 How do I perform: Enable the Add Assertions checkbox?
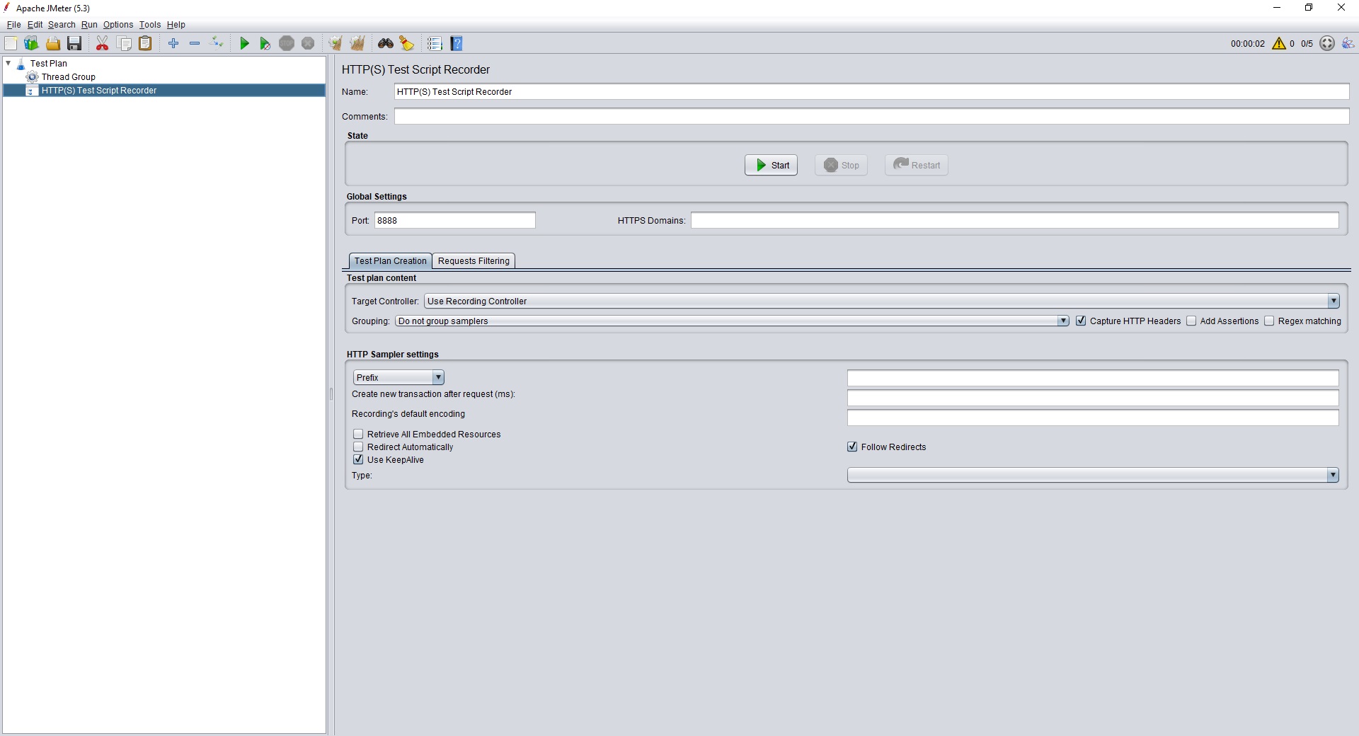pyautogui.click(x=1191, y=321)
